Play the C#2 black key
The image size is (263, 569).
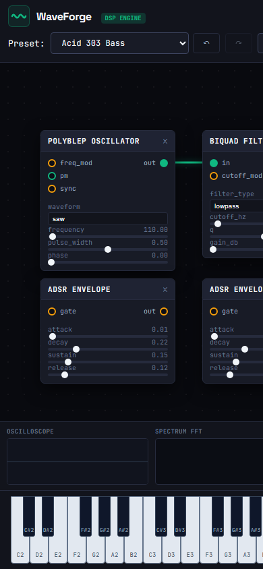(x=29, y=516)
